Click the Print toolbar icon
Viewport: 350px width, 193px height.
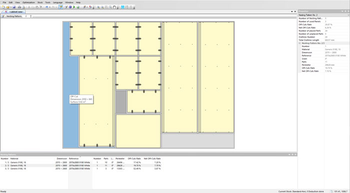[x=19, y=7]
